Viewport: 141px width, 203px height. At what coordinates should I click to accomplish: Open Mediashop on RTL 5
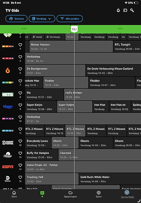(83, 58)
